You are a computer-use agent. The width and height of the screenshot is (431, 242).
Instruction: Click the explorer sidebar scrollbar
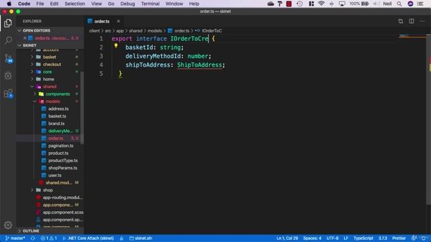82,107
